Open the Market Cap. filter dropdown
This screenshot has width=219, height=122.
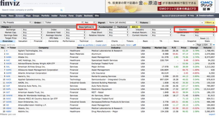pyautogui.click(x=32, y=32)
